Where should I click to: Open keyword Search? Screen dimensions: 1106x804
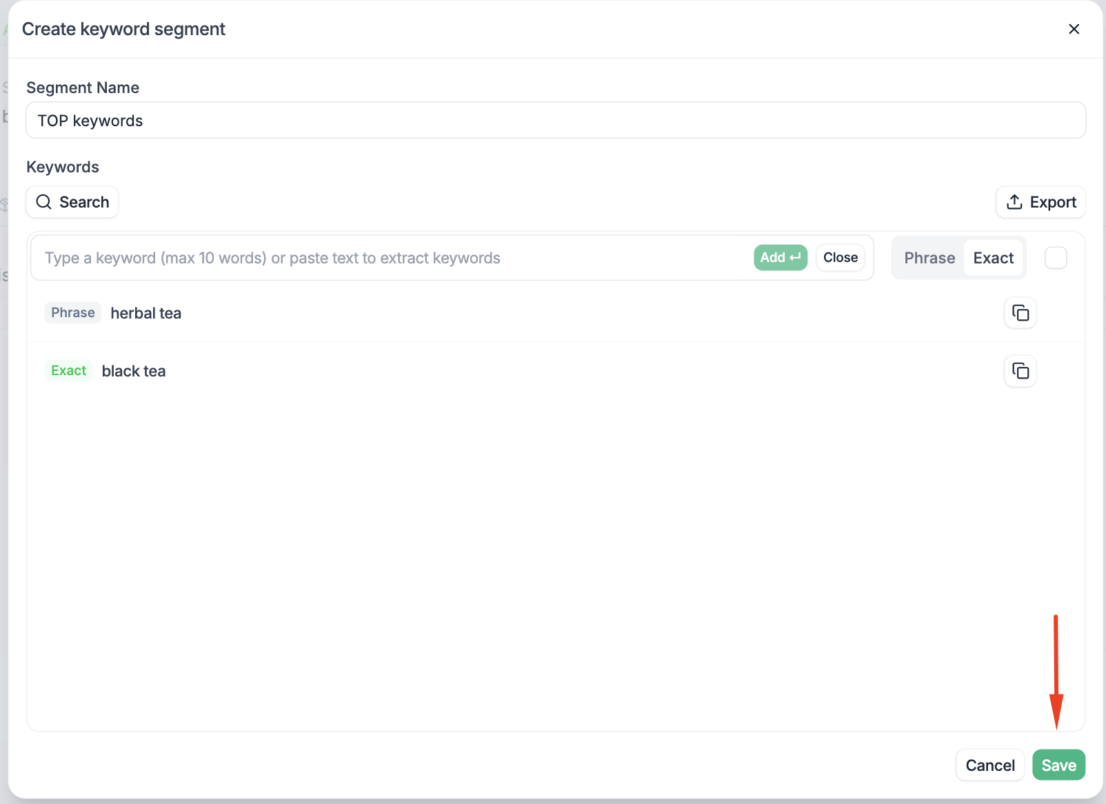pos(72,202)
